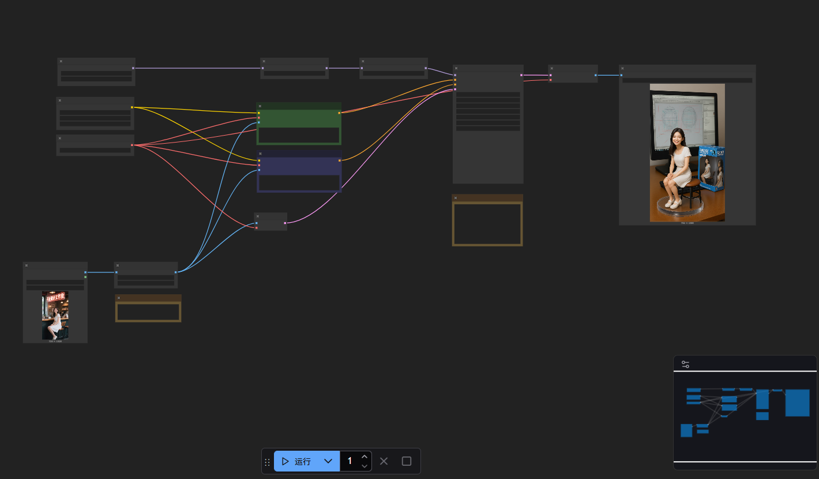This screenshot has height=479, width=819.
Task: Click the text area inside green node
Action: (x=299, y=135)
